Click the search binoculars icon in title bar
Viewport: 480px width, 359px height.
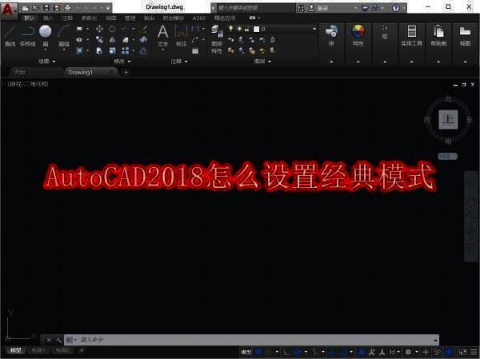pyautogui.click(x=301, y=8)
